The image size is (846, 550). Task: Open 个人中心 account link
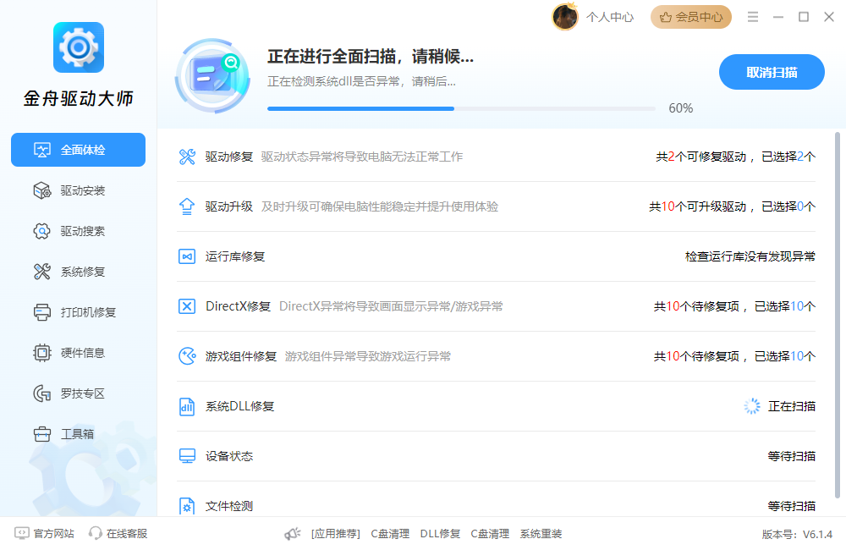coord(610,17)
